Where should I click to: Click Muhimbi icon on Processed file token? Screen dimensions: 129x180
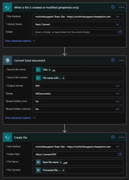tap(38, 170)
